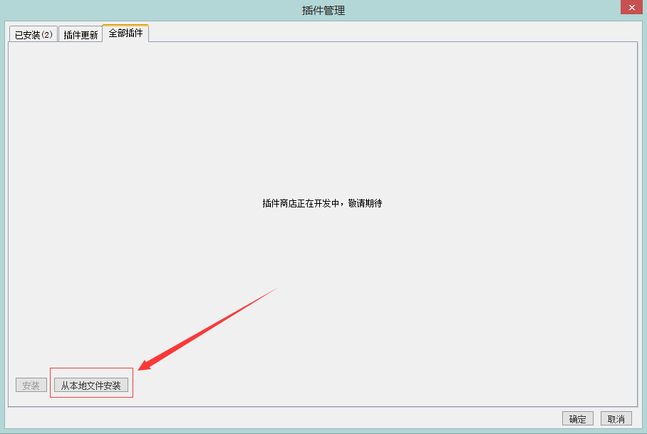Click the greyed-out 安装 button
647x434 pixels.
tap(31, 386)
